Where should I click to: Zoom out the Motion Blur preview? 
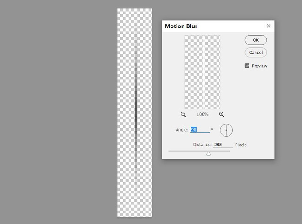click(183, 115)
